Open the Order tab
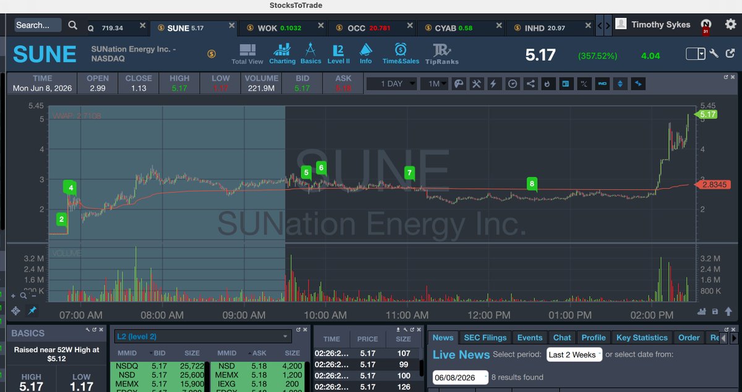Screen dimensions: 742x392 click(689, 338)
